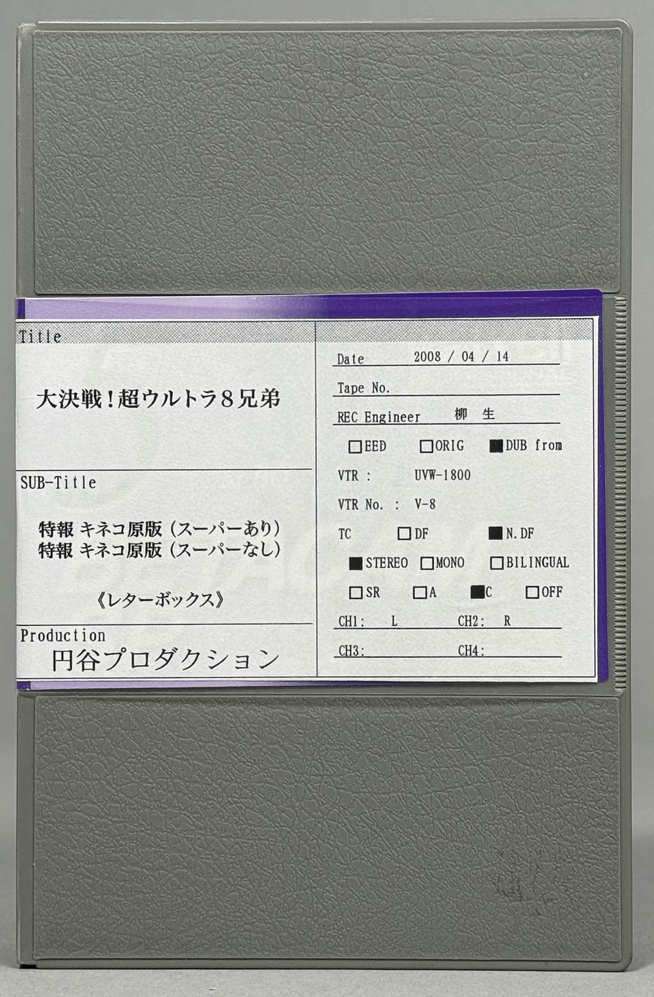
Task: Click the REC Engineer name 柳生
Action: tap(474, 415)
